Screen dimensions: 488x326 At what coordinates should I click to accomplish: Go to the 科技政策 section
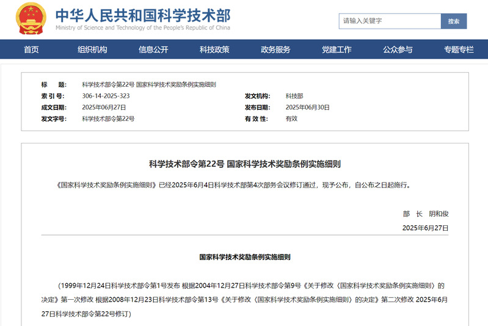214,49
